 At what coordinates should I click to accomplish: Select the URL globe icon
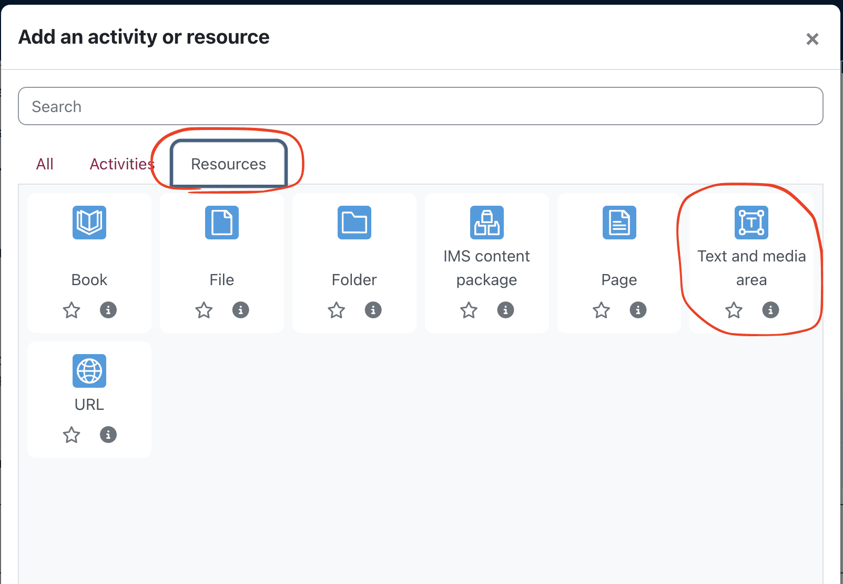pos(89,371)
